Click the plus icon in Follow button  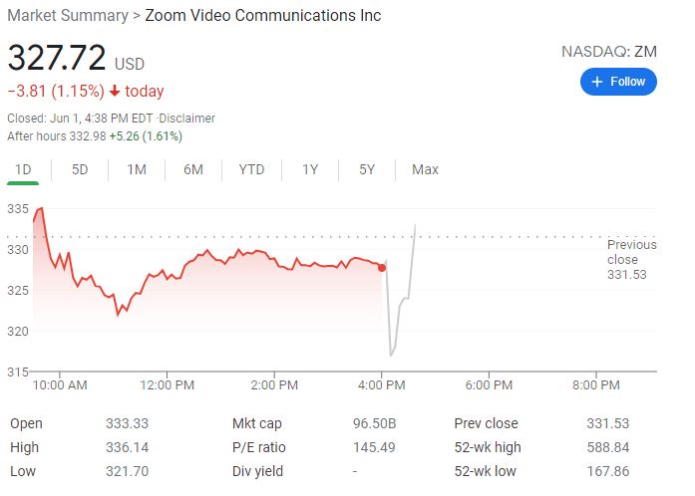pyautogui.click(x=597, y=82)
